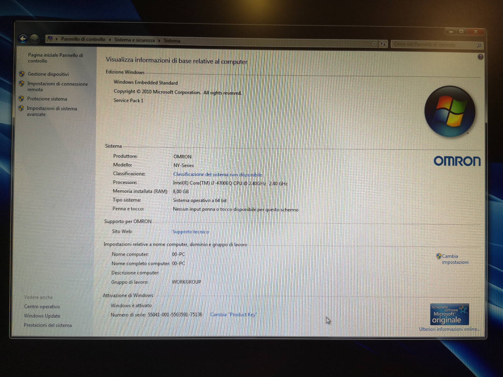Click the NY-Series model value

coord(184,165)
